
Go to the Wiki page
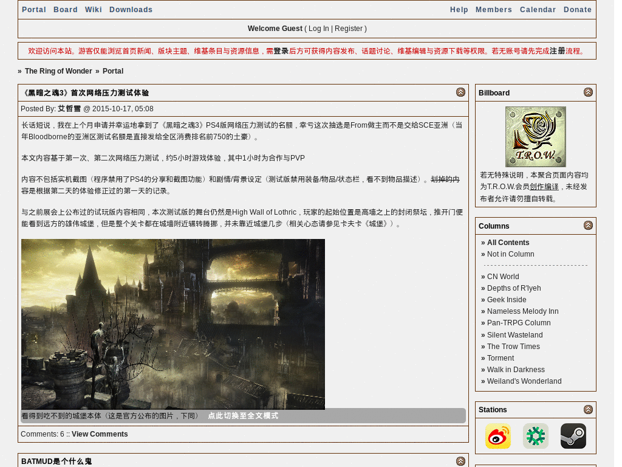pos(94,10)
